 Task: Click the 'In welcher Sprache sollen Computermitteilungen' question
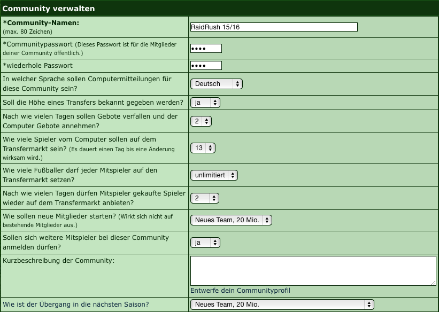(87, 84)
